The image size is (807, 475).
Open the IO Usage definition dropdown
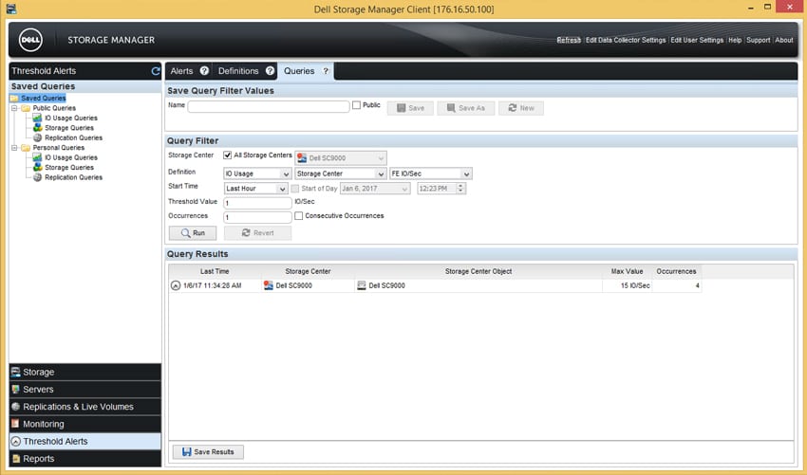(x=257, y=174)
